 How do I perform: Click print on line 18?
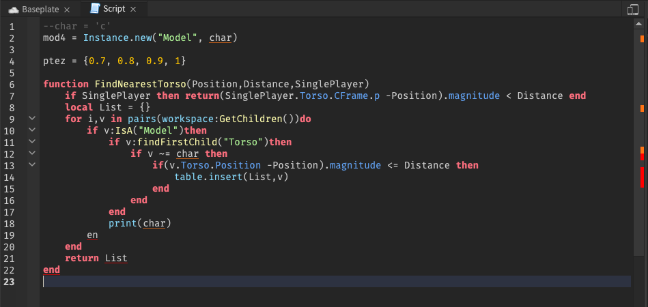pos(123,223)
